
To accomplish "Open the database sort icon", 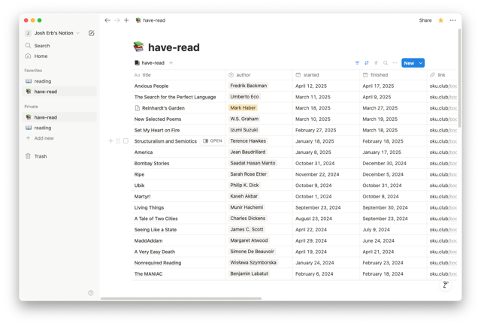I will pyautogui.click(x=367, y=63).
